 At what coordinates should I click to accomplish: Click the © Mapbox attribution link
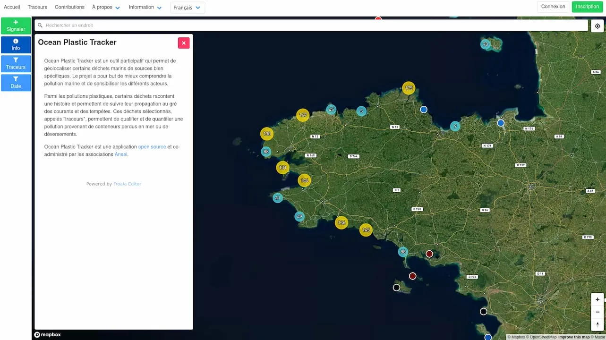(516, 337)
